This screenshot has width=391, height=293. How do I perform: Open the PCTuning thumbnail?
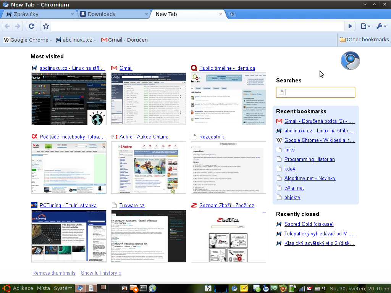coord(69,236)
